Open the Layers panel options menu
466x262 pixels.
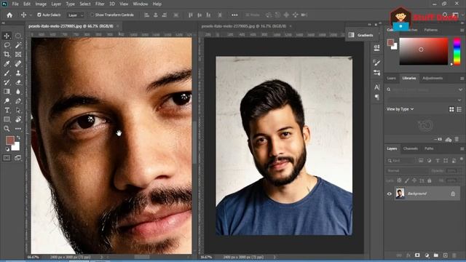[462, 148]
